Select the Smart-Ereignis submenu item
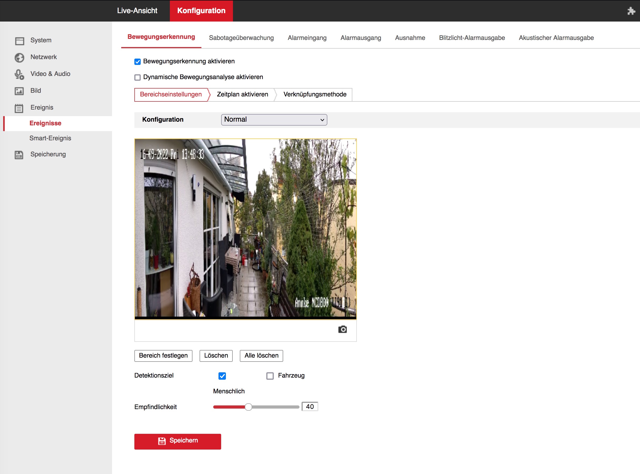640x474 pixels. (50, 138)
